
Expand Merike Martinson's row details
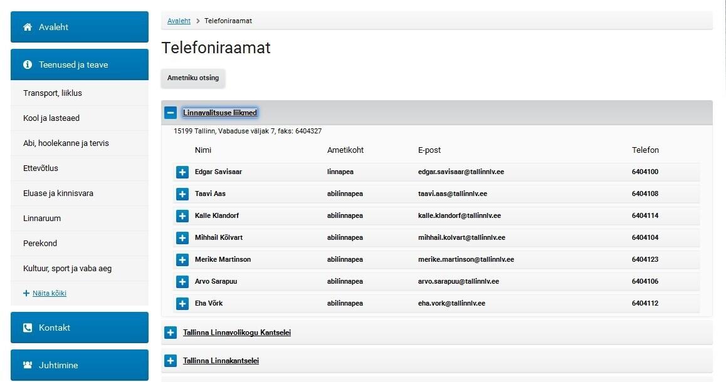182,259
